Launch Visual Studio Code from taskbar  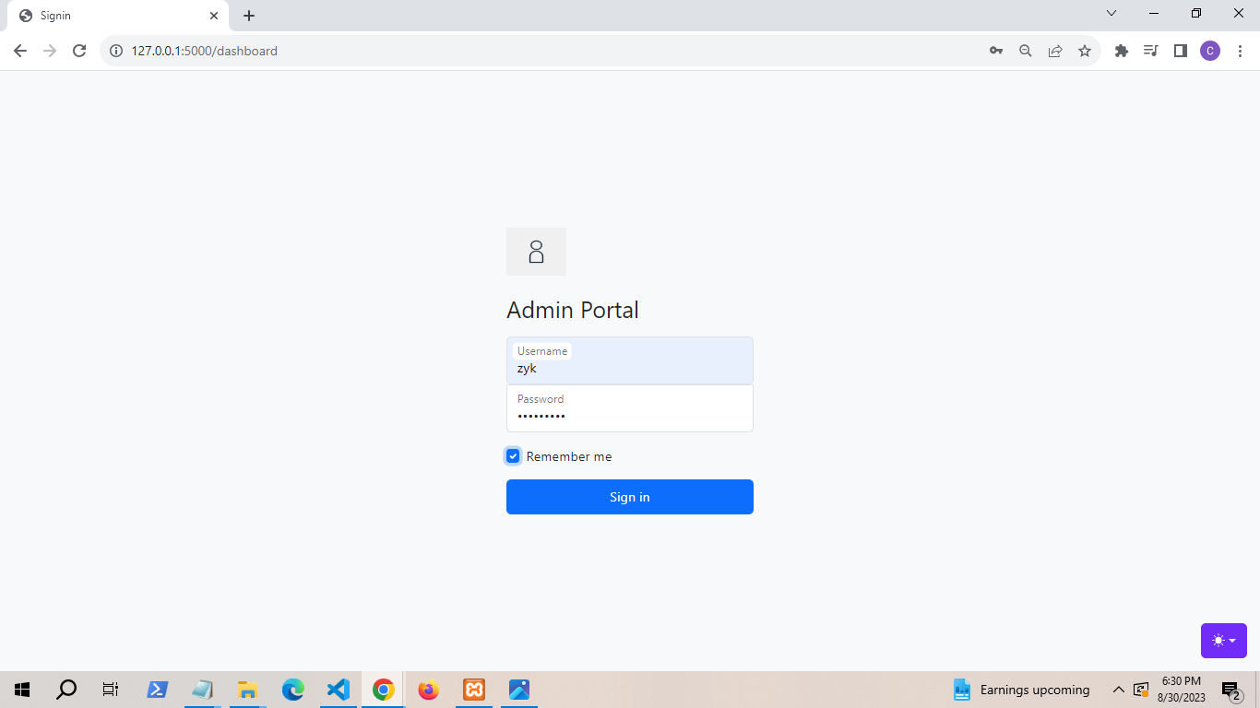click(339, 690)
